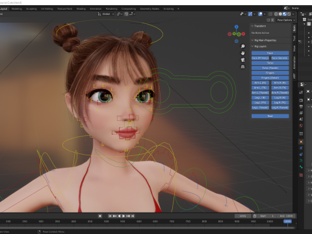Click the zoom magnifier viewport gizmo
This screenshot has height=234, width=312.
[242, 46]
